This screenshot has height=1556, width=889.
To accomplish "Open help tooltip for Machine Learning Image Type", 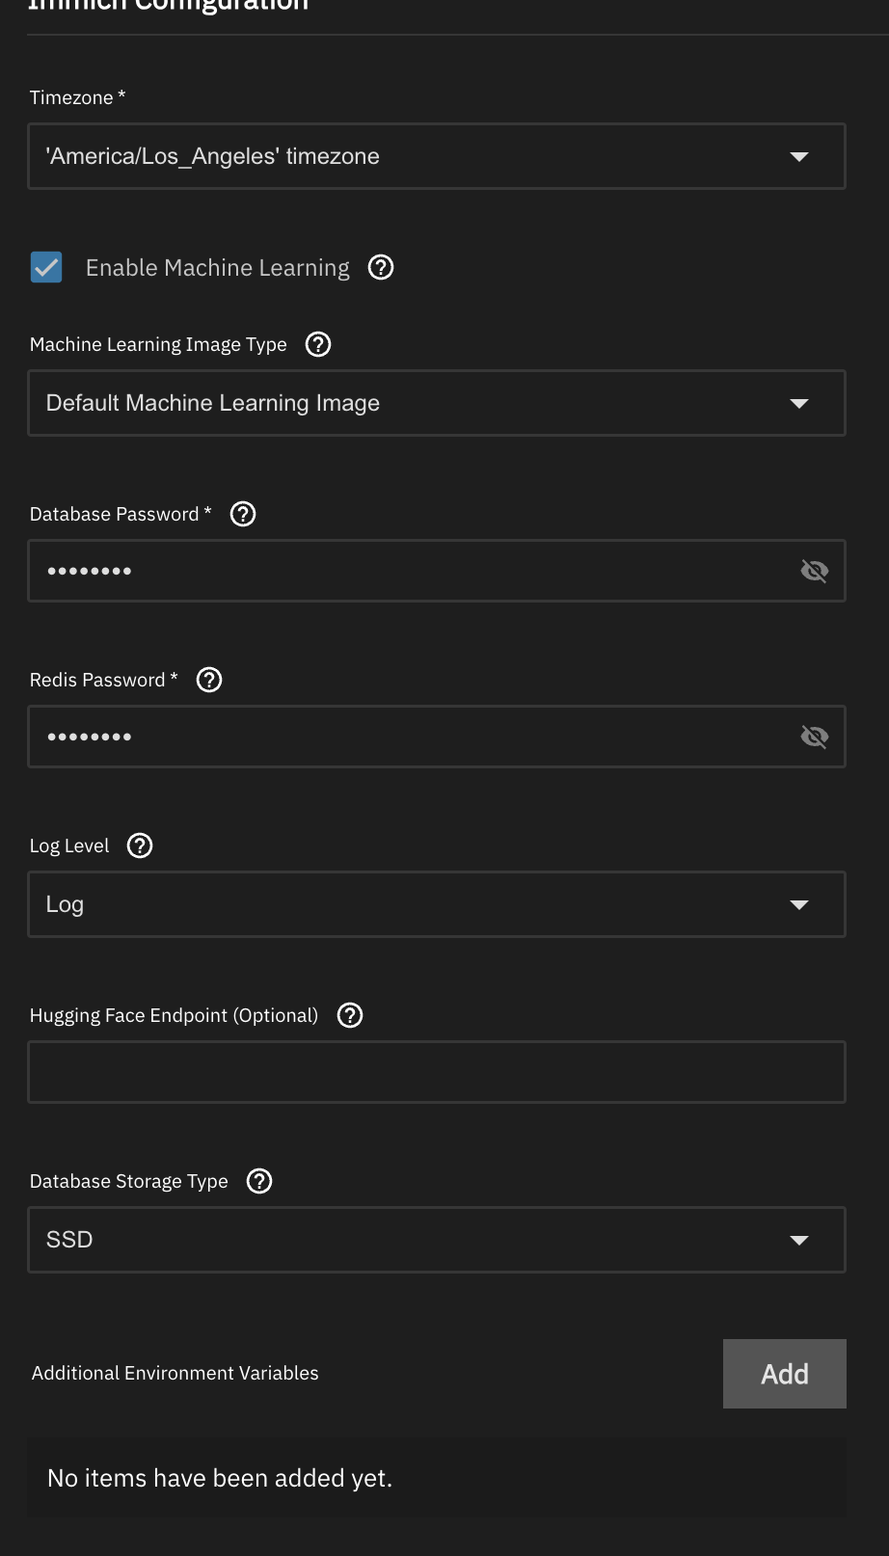I will (x=318, y=344).
